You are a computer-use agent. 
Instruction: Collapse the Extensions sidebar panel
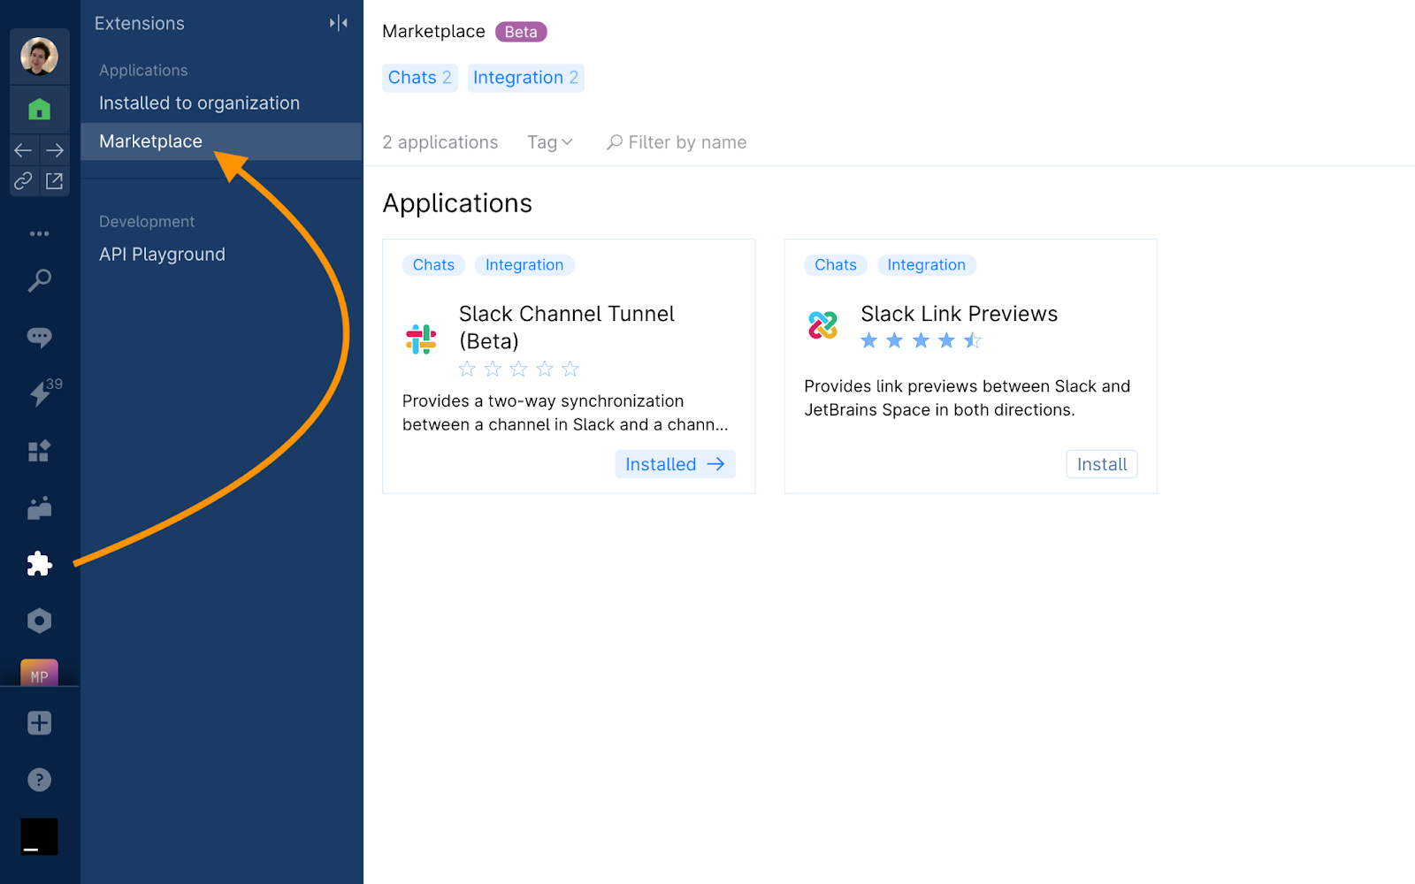tap(338, 23)
